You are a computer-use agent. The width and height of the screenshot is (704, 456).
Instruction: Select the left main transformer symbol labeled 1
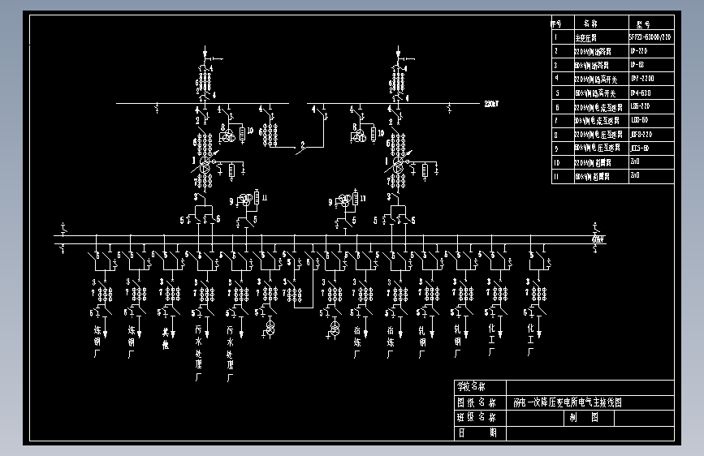[x=205, y=165]
